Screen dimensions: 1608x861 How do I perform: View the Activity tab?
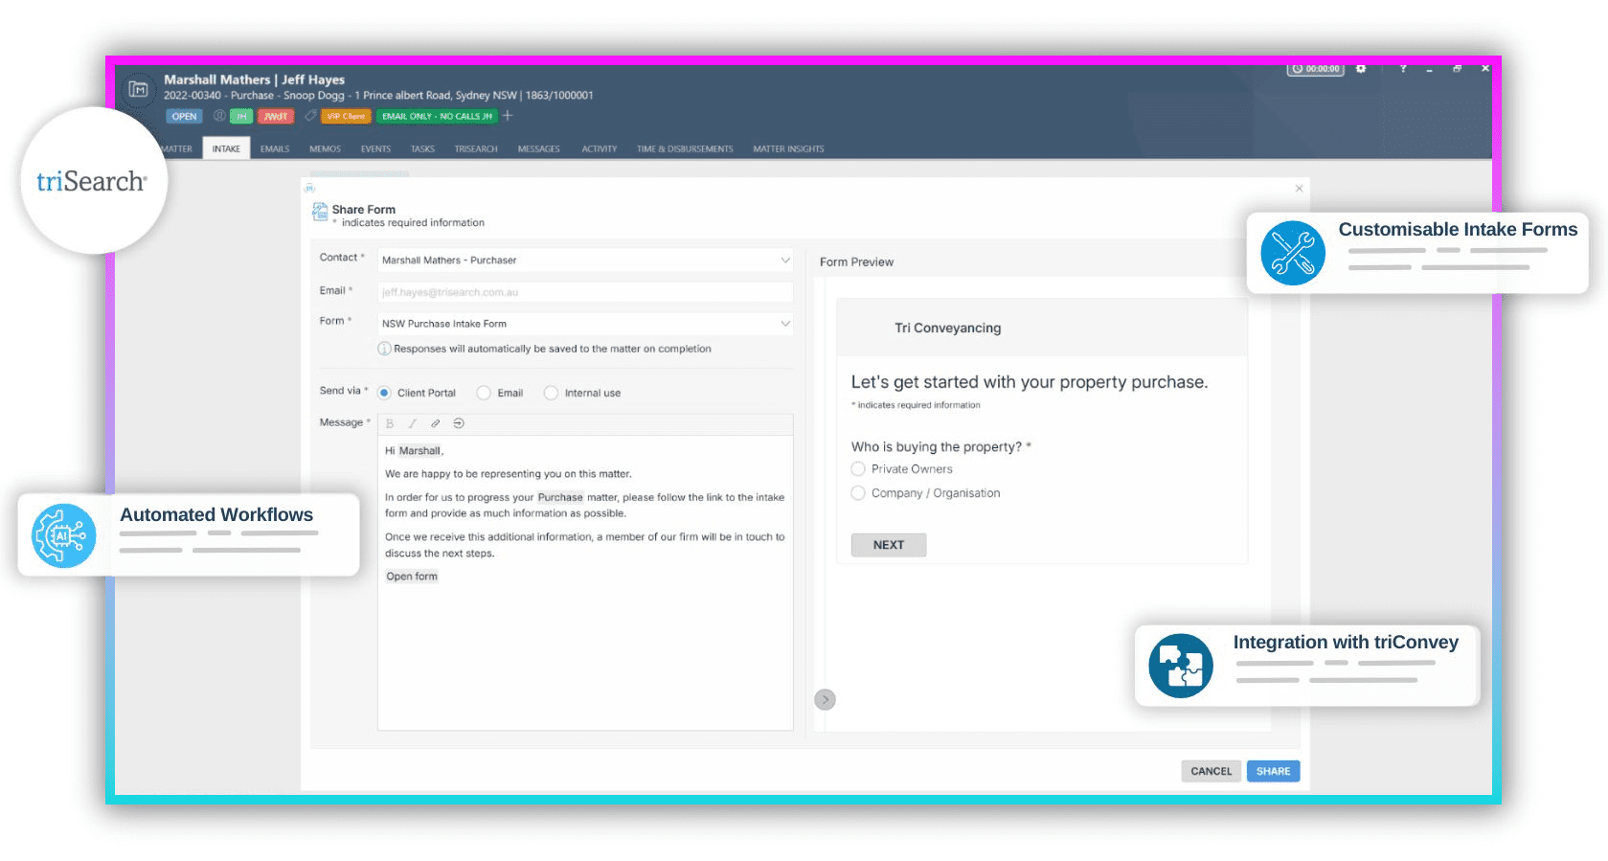600,149
